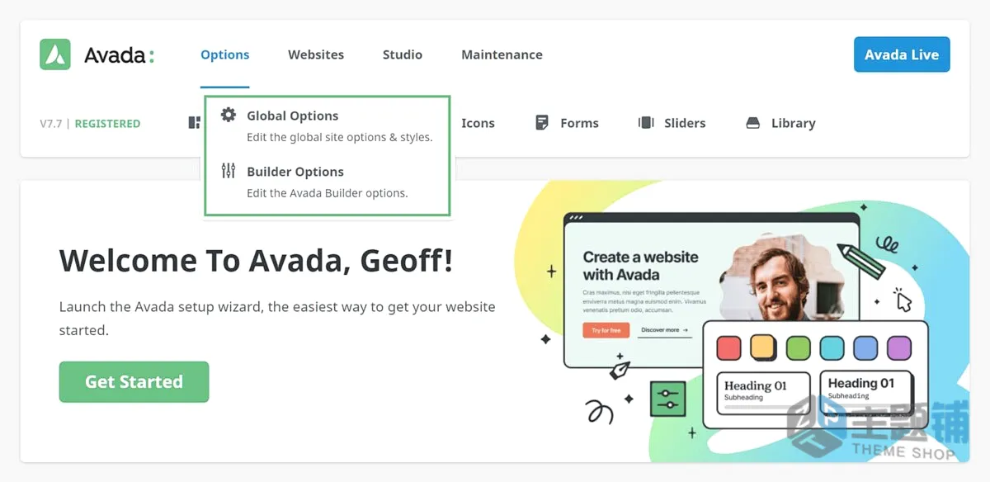The image size is (990, 482).
Task: Open the Options menu tab
Action: pyautogui.click(x=224, y=54)
